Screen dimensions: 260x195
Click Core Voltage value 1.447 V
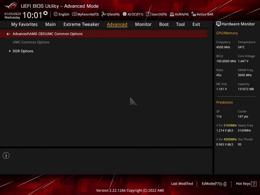point(243,61)
